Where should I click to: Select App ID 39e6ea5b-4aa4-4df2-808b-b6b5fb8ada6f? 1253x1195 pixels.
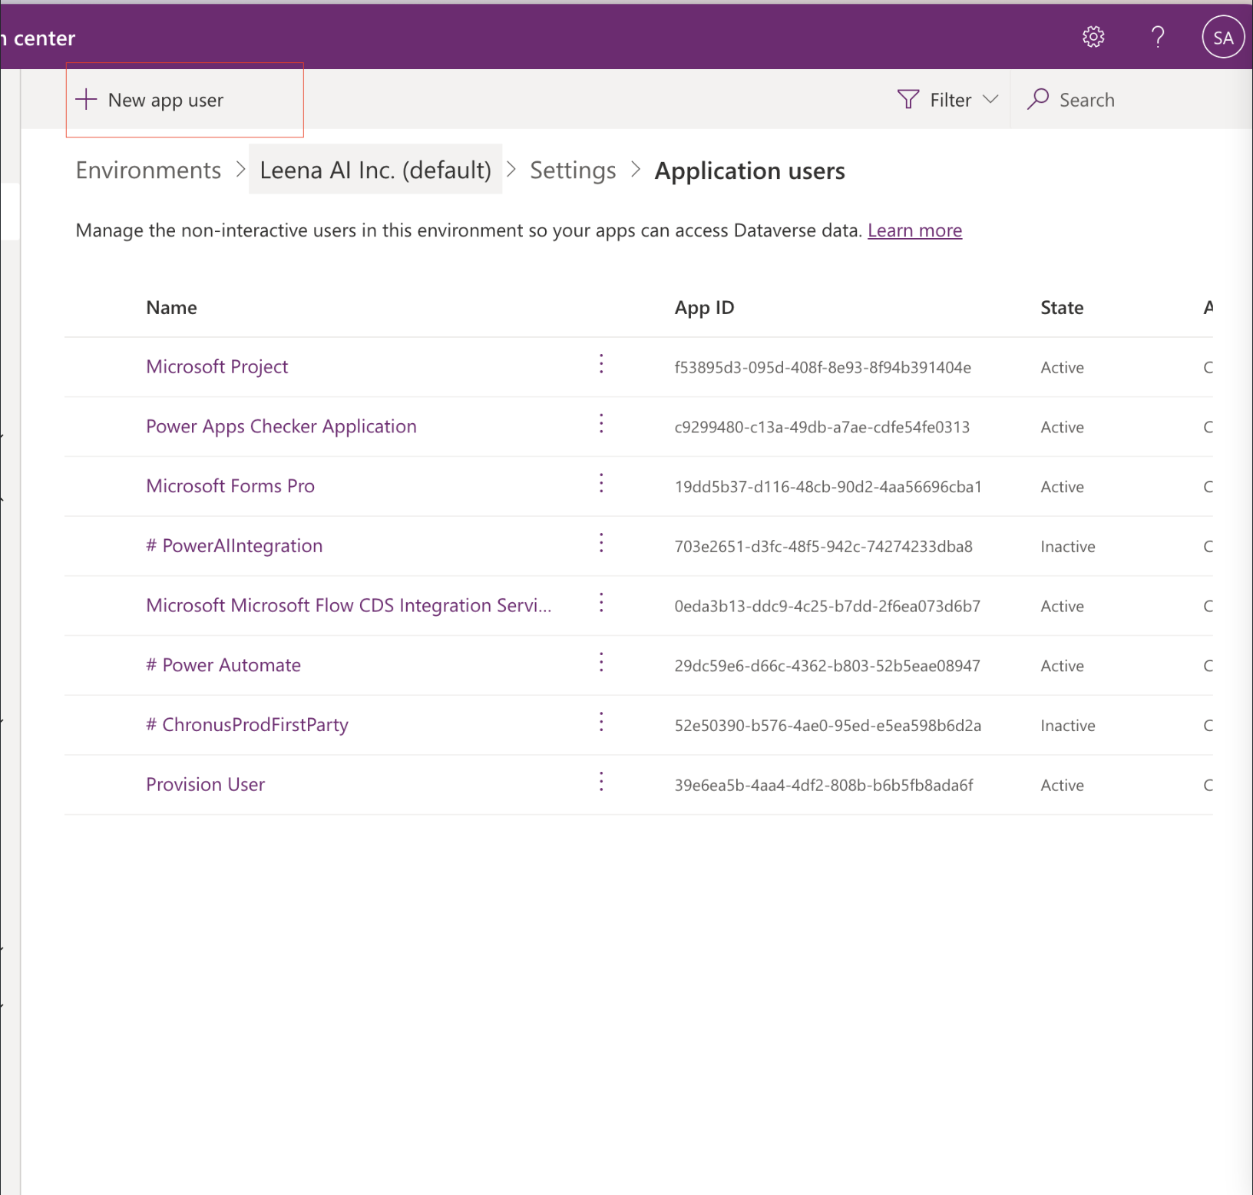tap(824, 786)
